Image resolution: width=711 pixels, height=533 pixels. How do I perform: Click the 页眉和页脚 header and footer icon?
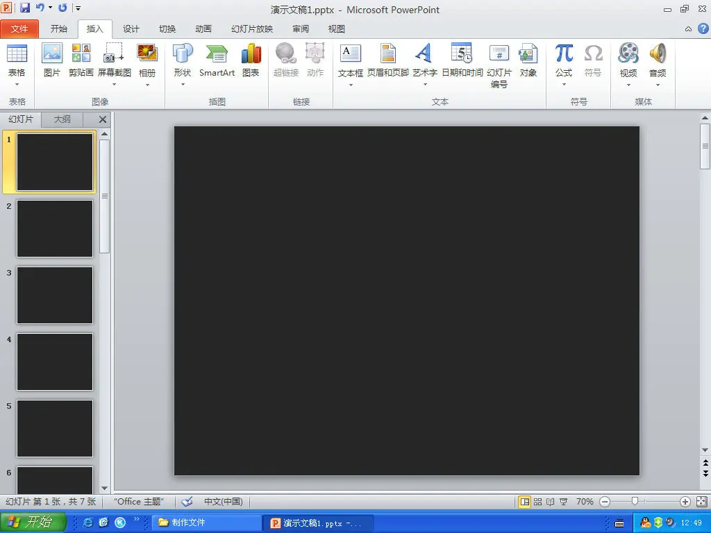[x=387, y=60]
